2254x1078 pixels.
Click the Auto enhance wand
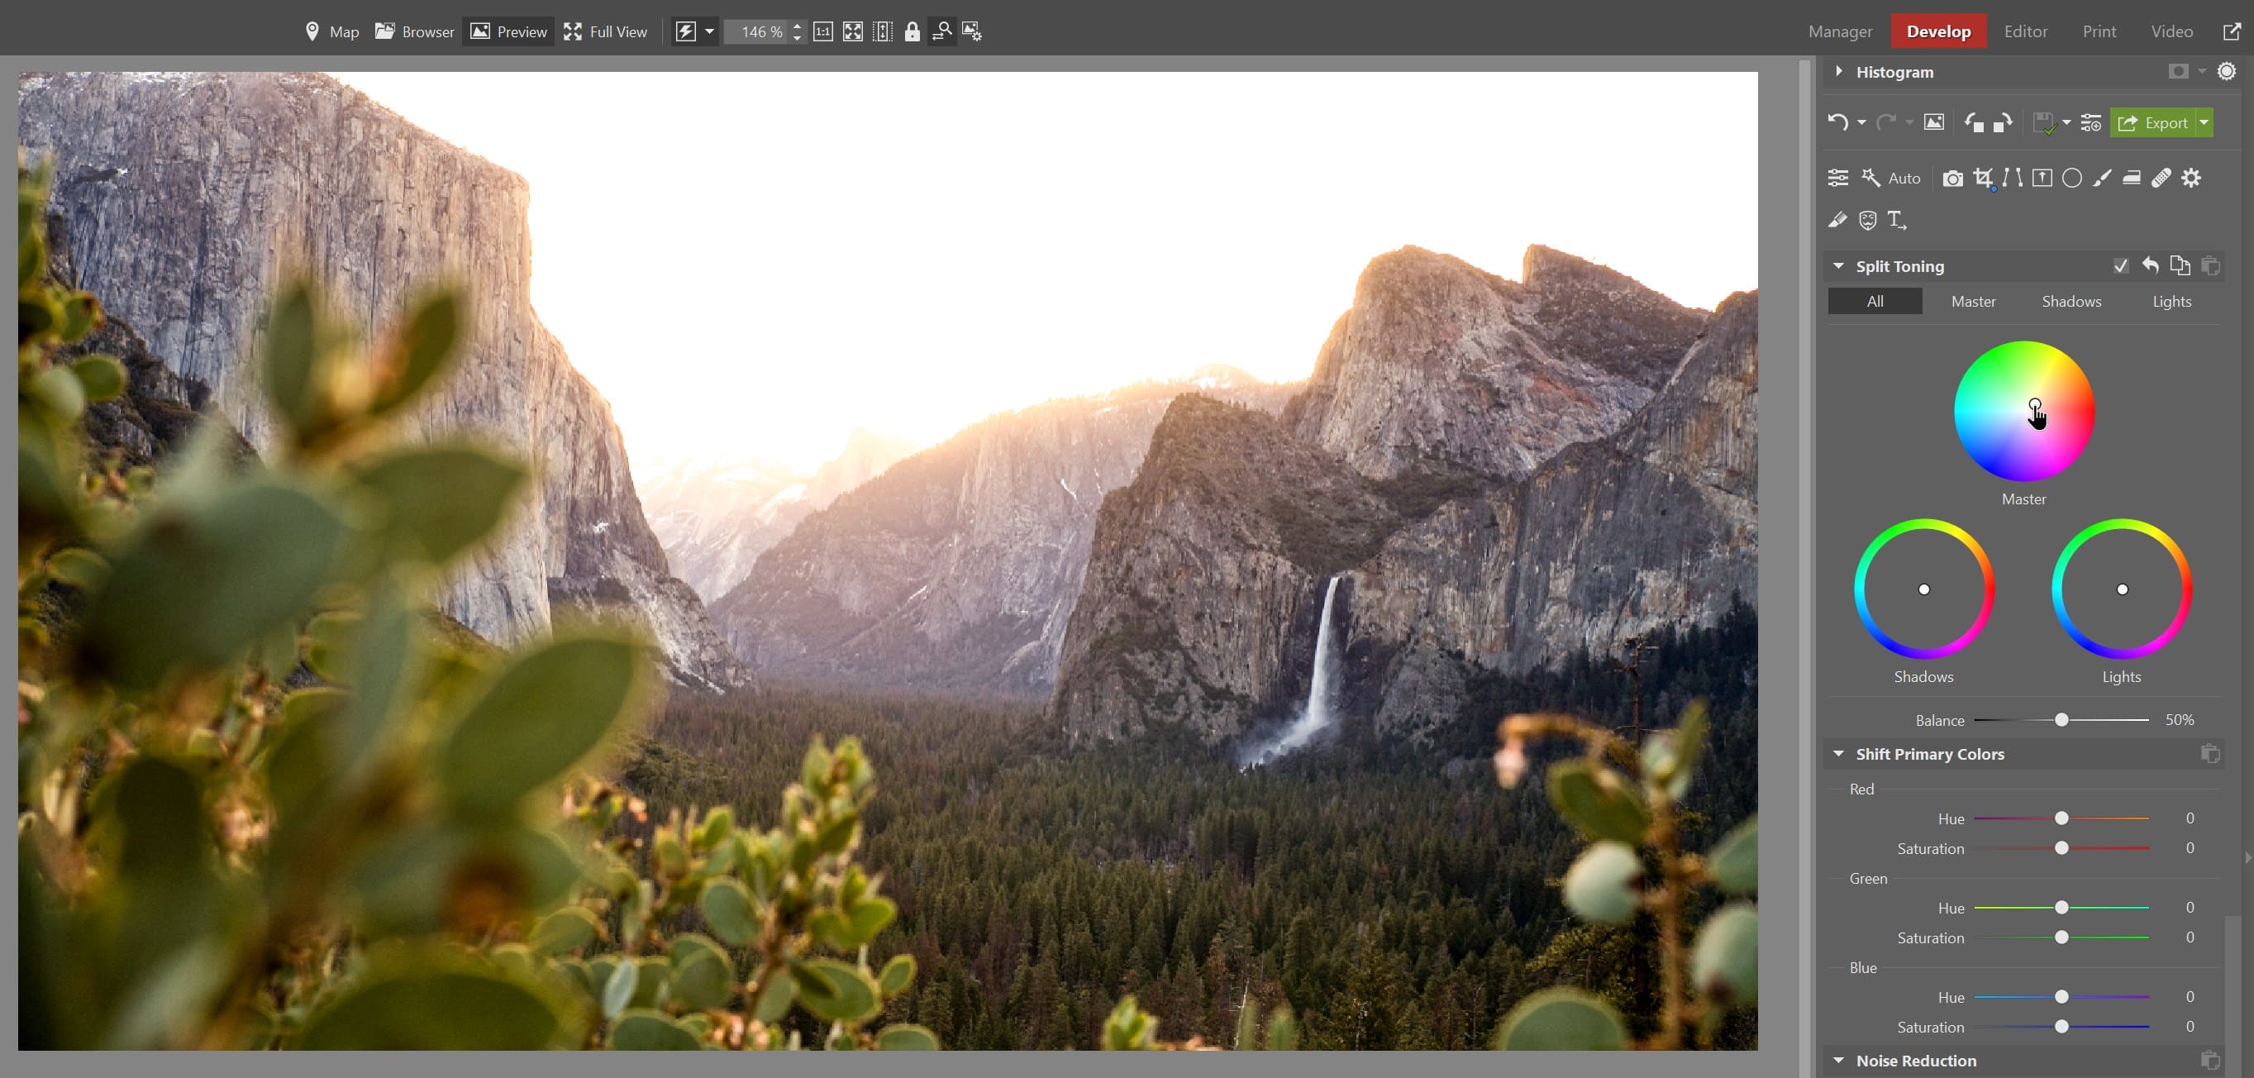(1890, 178)
